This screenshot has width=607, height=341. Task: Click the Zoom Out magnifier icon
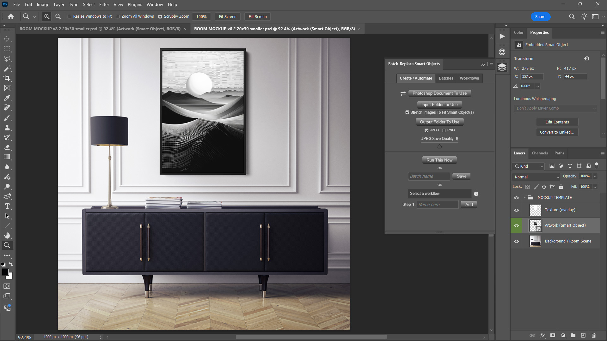click(x=58, y=16)
